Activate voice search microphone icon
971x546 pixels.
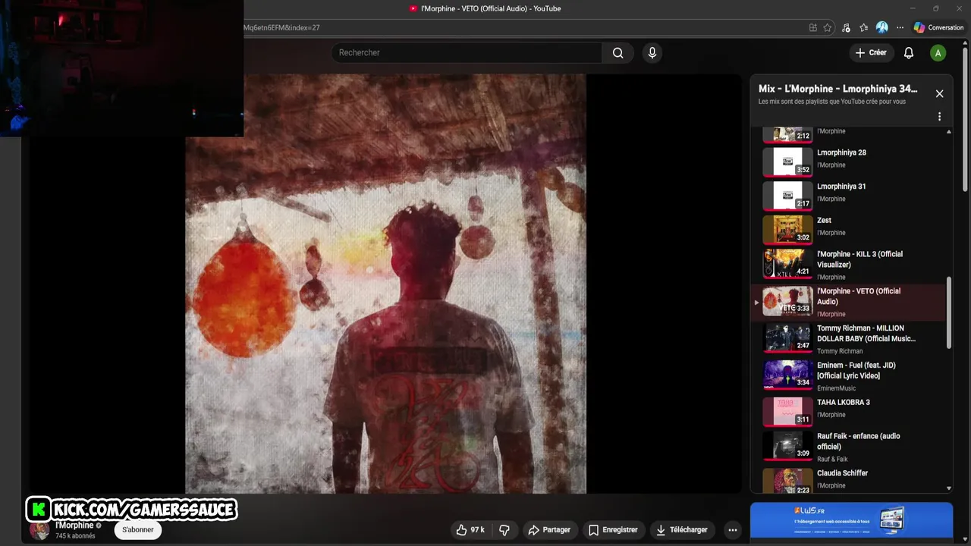pos(652,52)
